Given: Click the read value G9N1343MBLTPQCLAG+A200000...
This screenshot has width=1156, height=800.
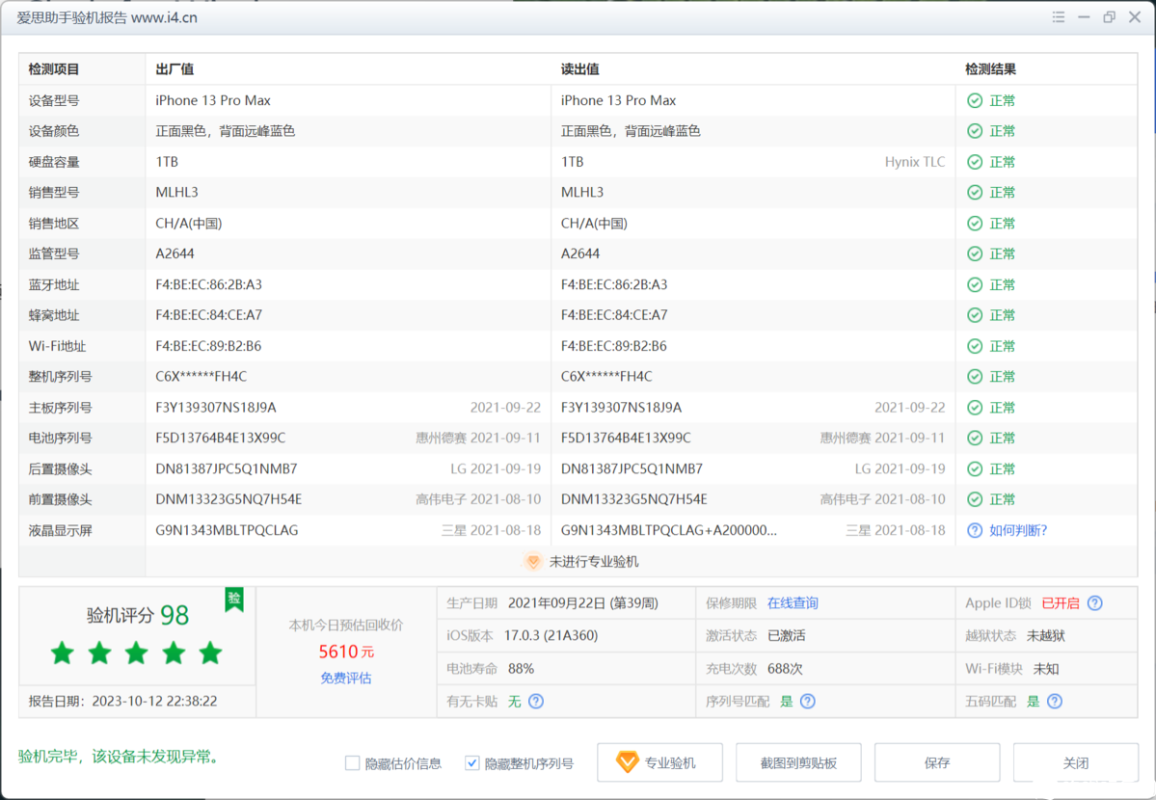Looking at the screenshot, I should [669, 530].
